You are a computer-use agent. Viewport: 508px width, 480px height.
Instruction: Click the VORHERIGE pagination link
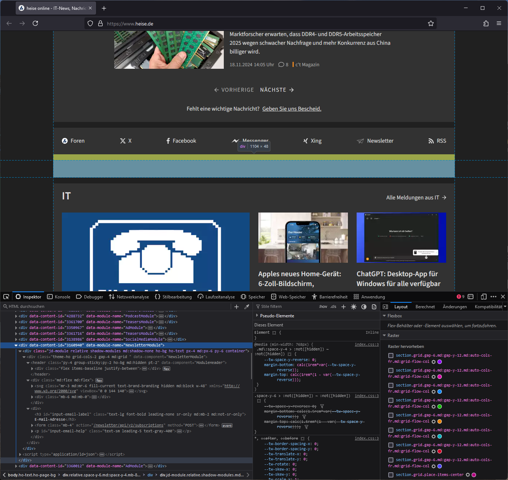[234, 90]
